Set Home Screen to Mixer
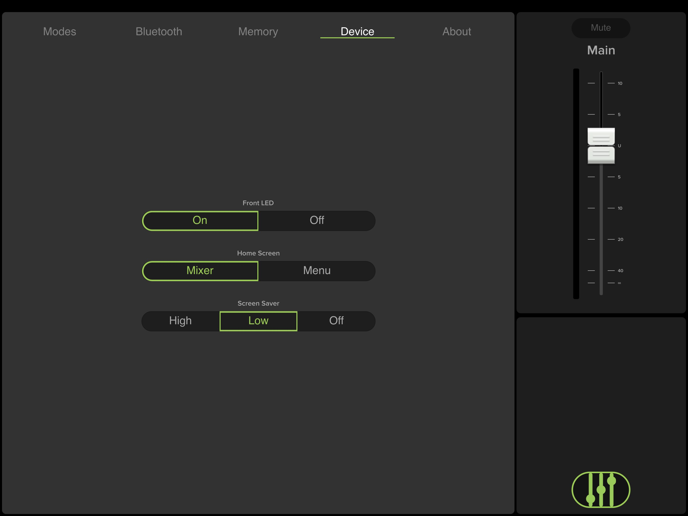688x516 pixels. click(200, 271)
